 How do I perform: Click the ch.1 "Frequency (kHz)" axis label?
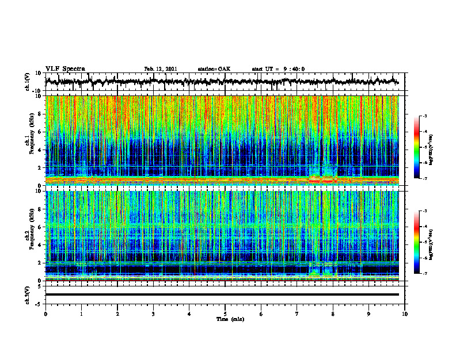[x=32, y=134]
